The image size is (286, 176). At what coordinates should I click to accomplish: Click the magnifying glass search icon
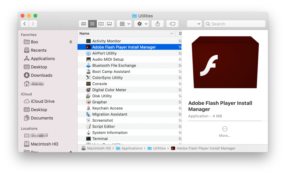point(208,24)
